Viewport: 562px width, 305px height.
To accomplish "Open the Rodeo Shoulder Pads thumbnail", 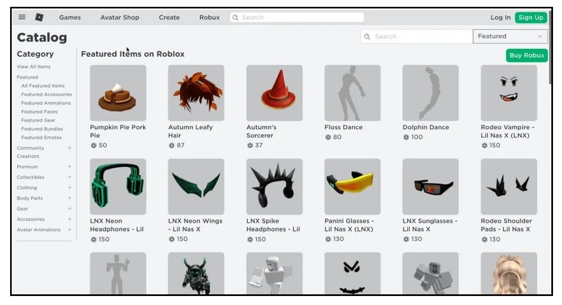I will (509, 187).
